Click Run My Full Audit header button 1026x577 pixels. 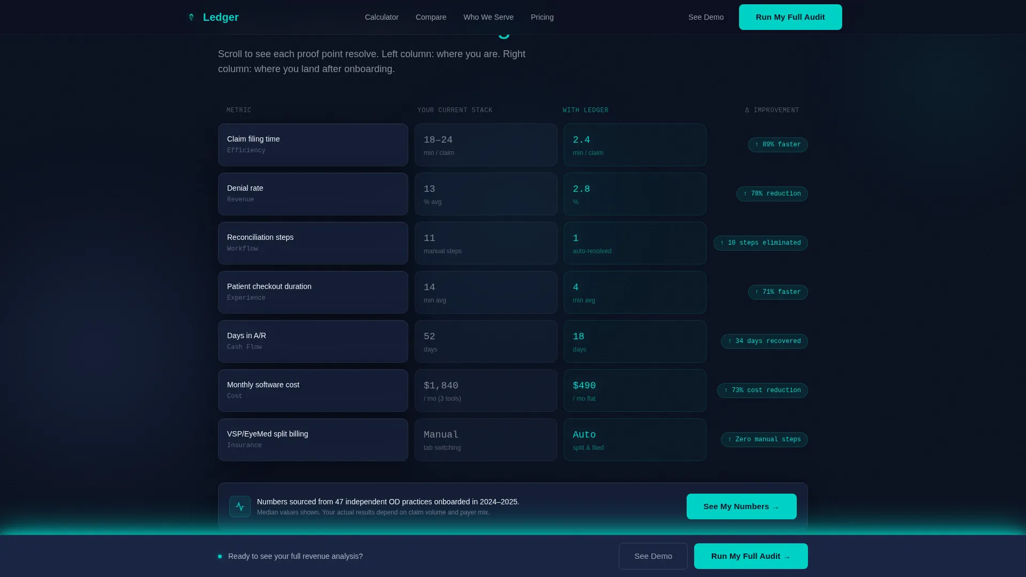point(790,17)
